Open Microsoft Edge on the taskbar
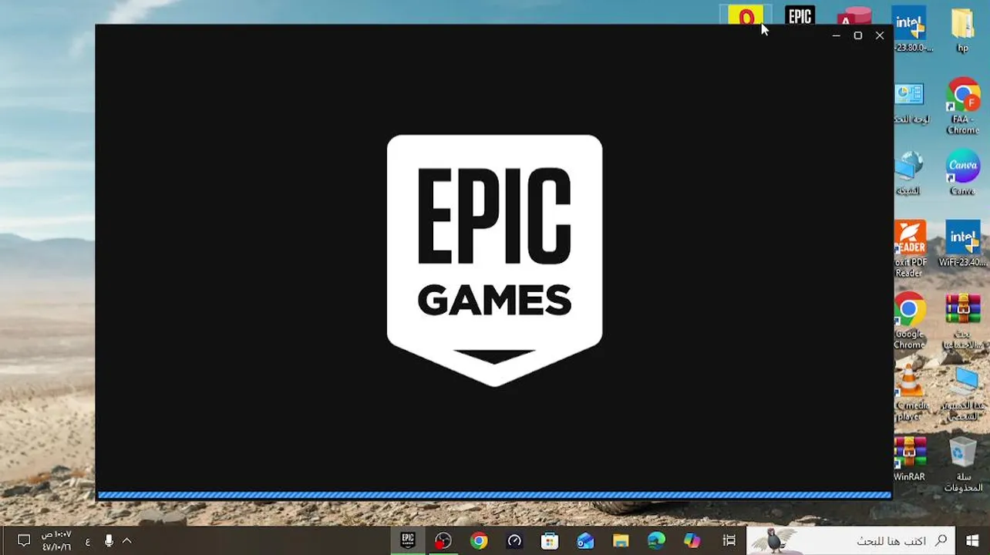This screenshot has height=555, width=990. coord(656,540)
